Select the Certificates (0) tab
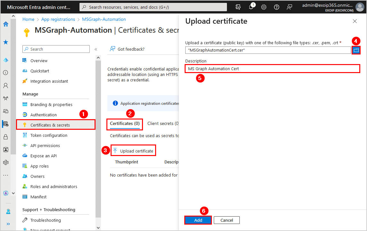This screenshot has height=231, width=367. (x=125, y=123)
